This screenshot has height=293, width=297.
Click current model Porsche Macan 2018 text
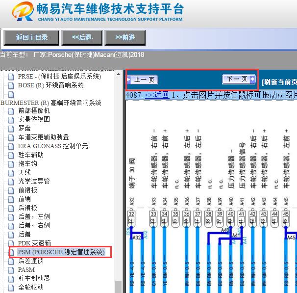click(72, 55)
